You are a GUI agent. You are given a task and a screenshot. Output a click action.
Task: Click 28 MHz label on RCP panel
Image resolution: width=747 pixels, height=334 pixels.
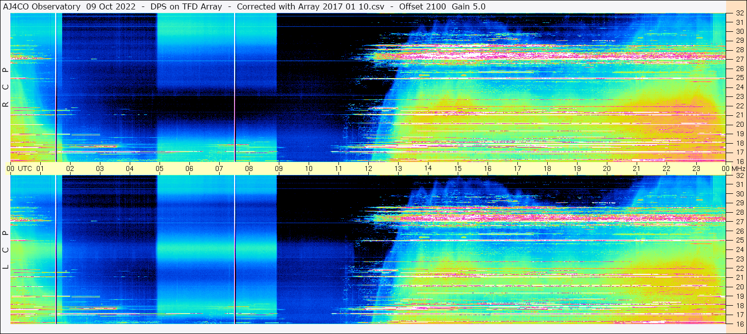(739, 50)
